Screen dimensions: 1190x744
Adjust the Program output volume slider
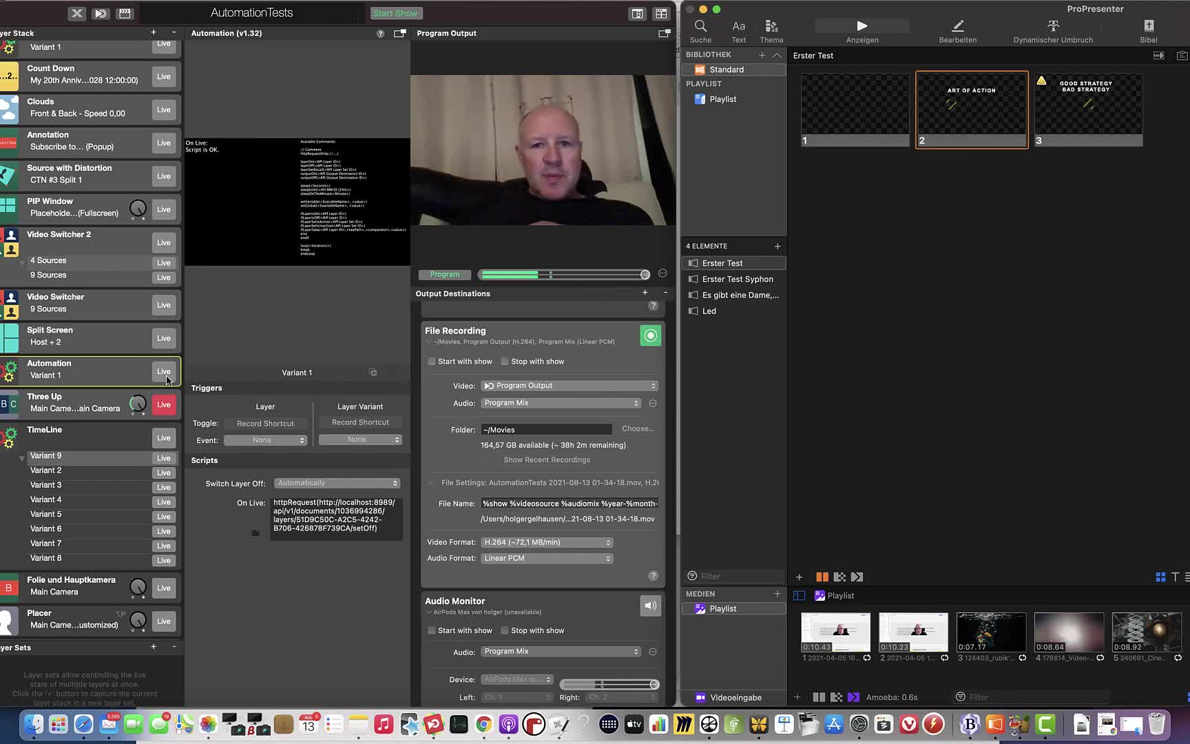click(563, 275)
